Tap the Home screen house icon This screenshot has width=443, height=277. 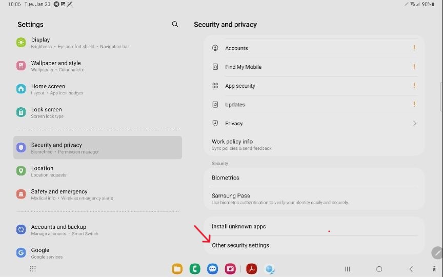tap(21, 89)
